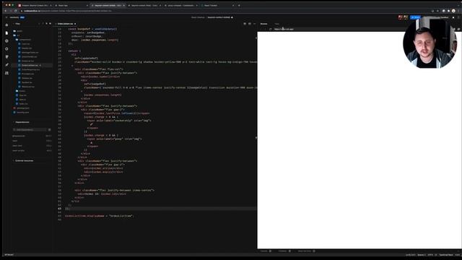Screen dimensions: 462x260
Task: Reload the Chrome page
Action: (16, 11)
